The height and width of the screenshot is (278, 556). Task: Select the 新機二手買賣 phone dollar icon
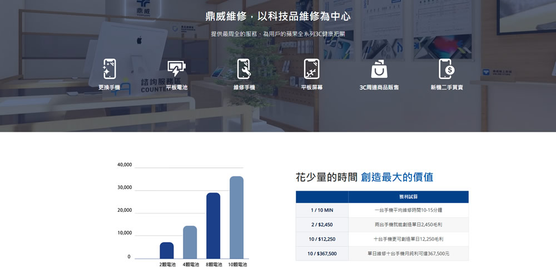click(446, 69)
